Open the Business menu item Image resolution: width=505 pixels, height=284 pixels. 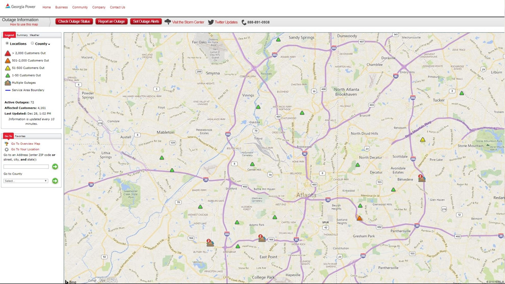(62, 7)
